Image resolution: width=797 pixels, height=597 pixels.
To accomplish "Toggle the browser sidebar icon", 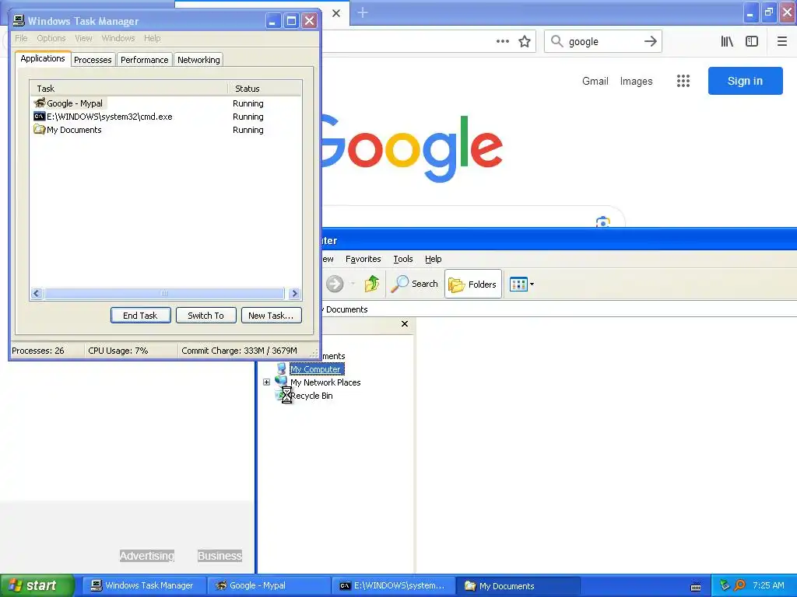I will coord(752,41).
